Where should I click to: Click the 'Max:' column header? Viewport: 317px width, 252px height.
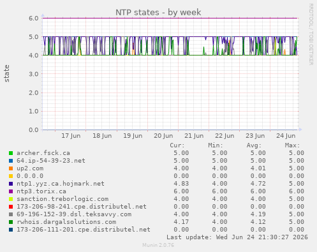point(292,145)
